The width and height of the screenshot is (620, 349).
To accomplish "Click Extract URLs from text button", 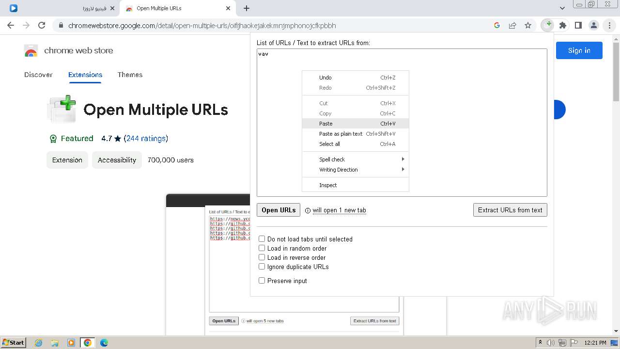I will (510, 210).
